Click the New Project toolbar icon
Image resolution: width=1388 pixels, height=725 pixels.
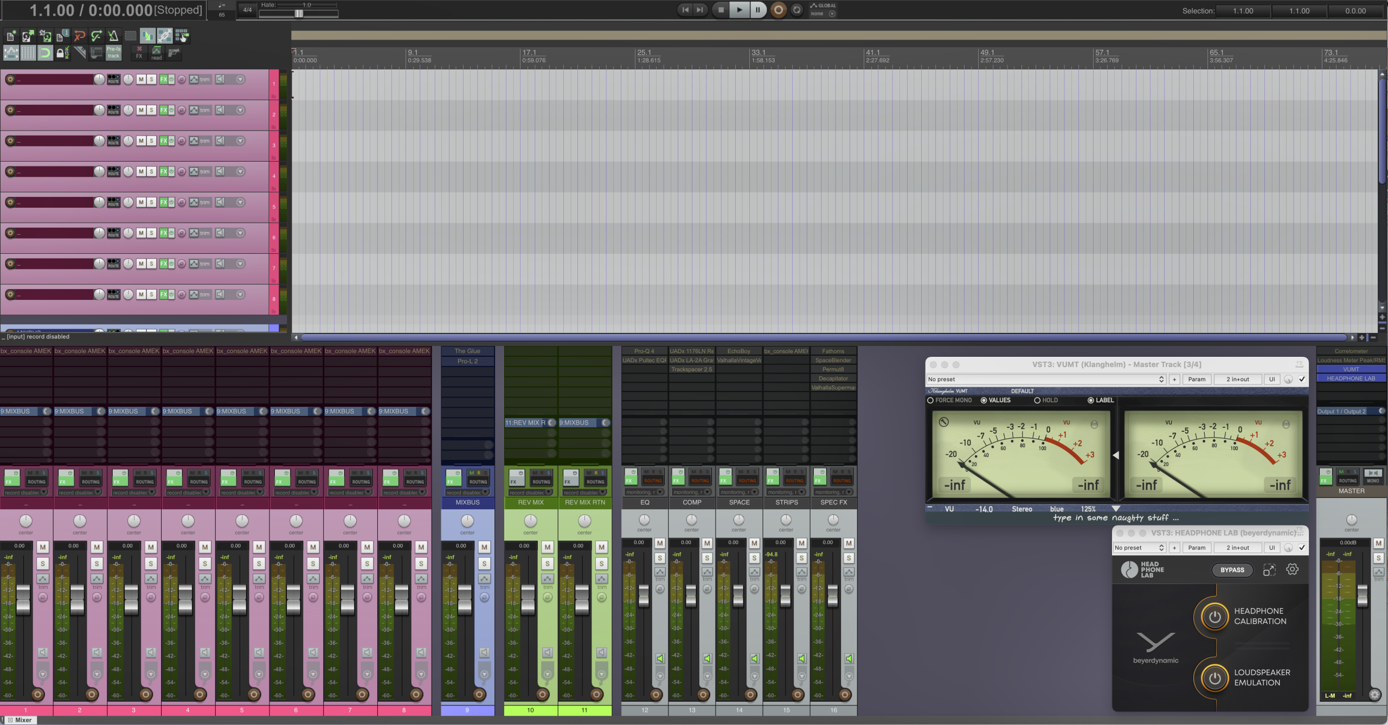[x=10, y=36]
